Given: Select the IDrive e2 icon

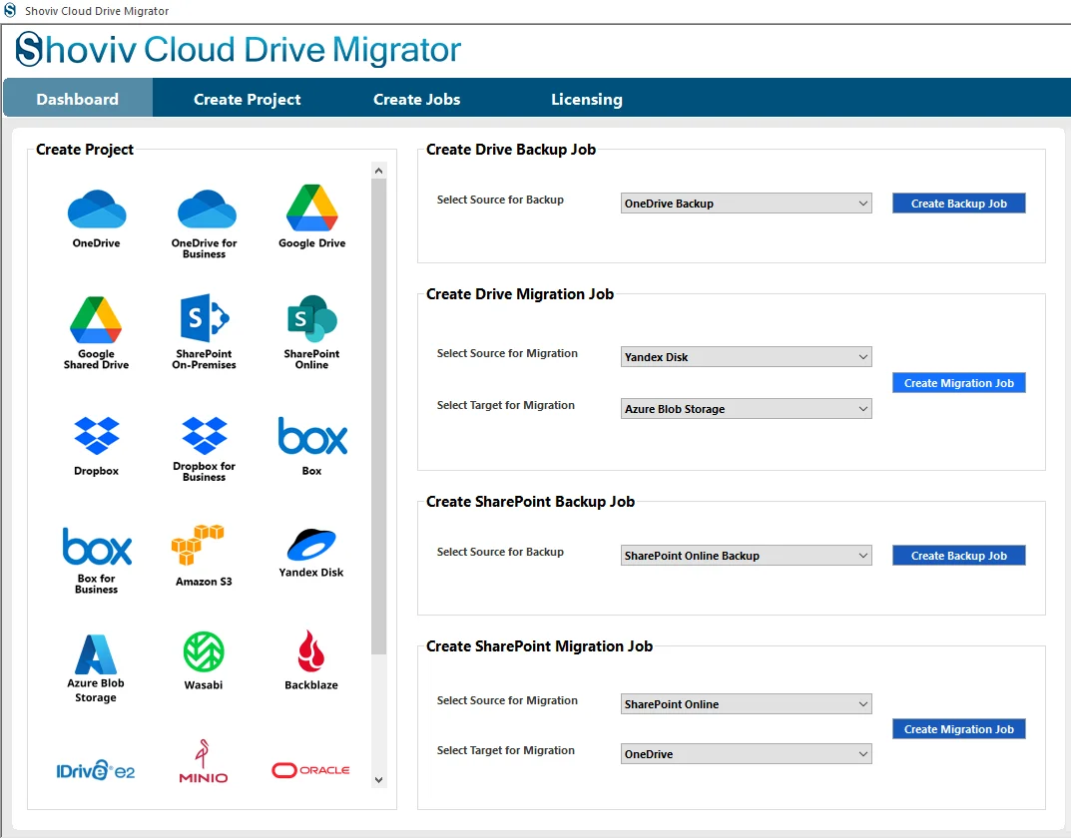Looking at the screenshot, I should coord(96,770).
